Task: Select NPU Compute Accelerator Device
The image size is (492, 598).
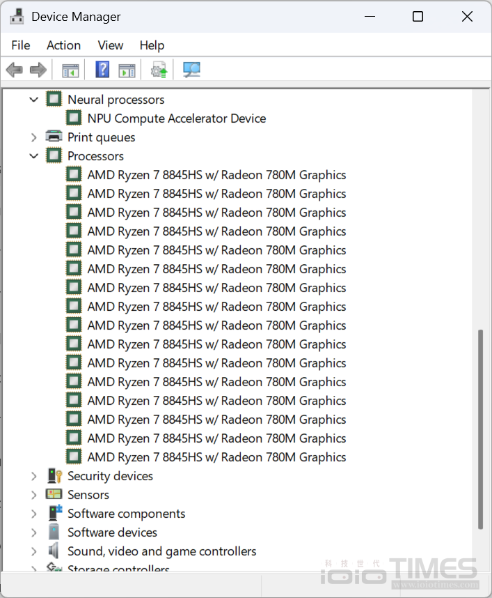Action: click(x=176, y=118)
